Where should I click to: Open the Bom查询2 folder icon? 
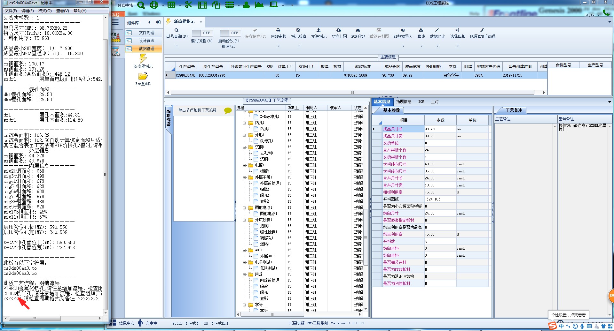pyautogui.click(x=143, y=76)
